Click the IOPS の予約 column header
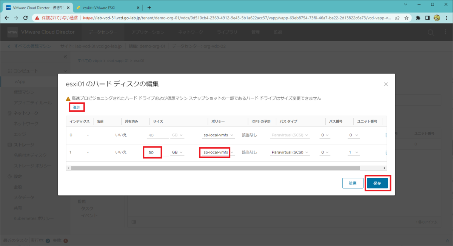Viewport: 453px width, 246px height. (261, 121)
